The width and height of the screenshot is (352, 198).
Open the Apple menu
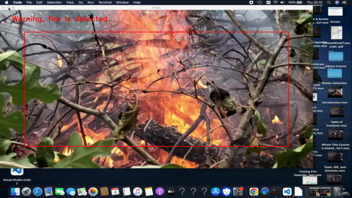(7, 2)
